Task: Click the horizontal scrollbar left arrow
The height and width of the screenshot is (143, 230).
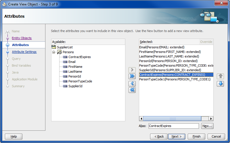Action: coord(141,119)
